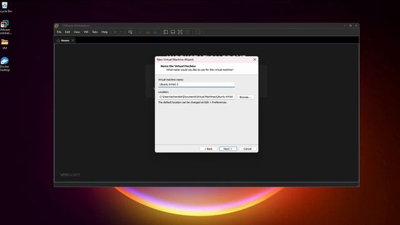Click the unity mode toolbar icon

click(187, 32)
